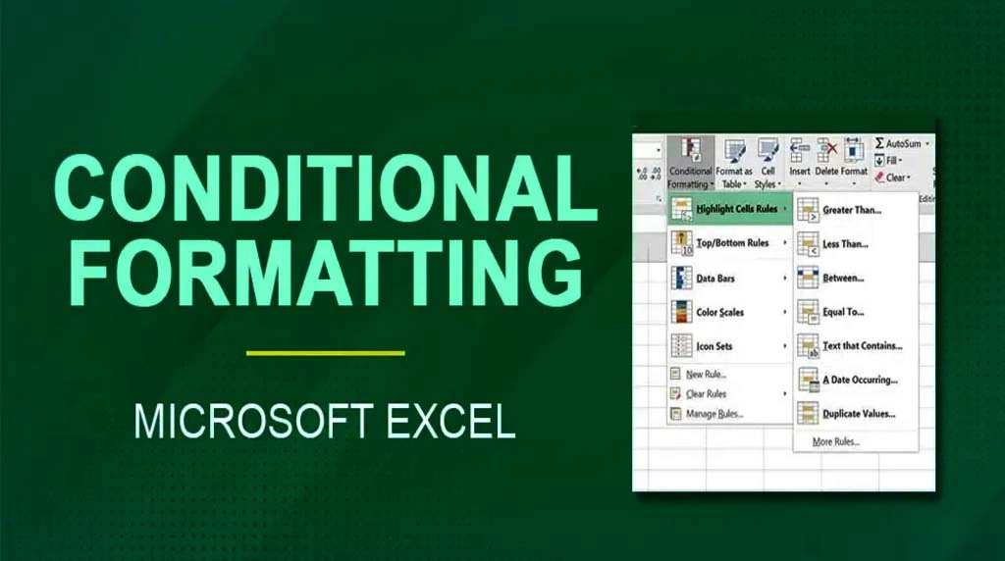This screenshot has width=1005, height=561.
Task: Click the Decrease Decimal icon
Action: [x=656, y=174]
